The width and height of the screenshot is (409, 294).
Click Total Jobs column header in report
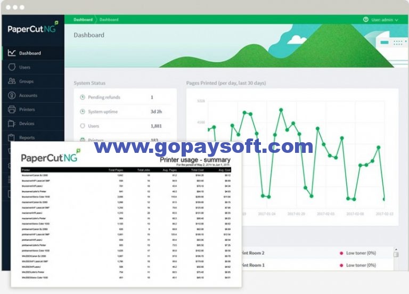143,170
